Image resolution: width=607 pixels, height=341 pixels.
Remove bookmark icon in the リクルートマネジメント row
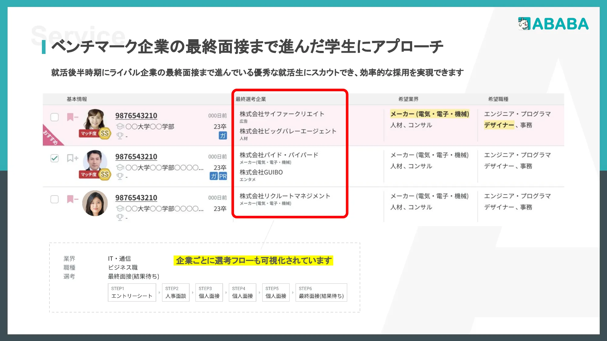[73, 199]
